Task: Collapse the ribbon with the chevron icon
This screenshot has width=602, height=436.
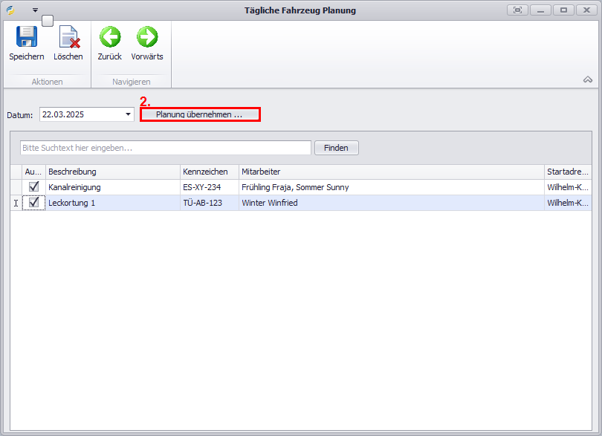Action: pyautogui.click(x=587, y=79)
